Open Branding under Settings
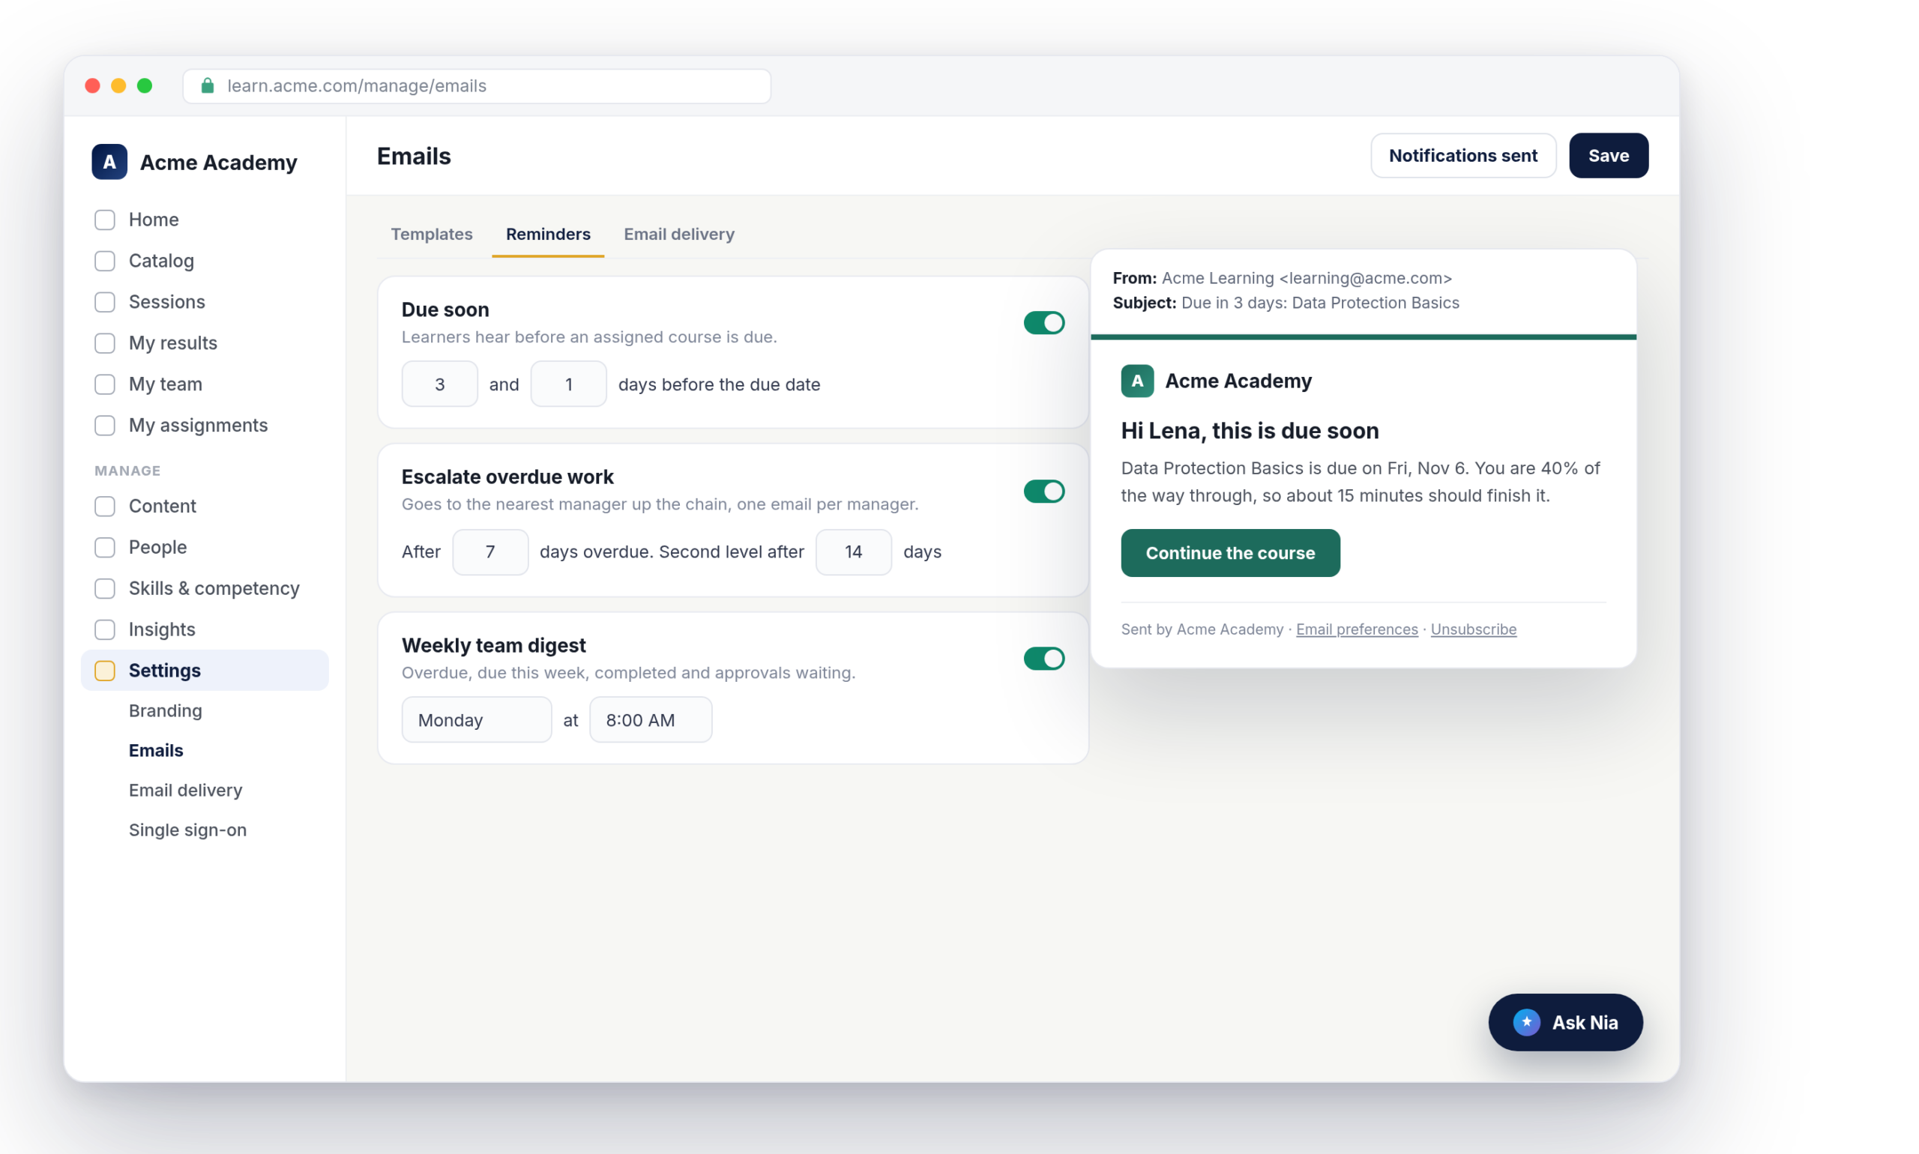 (166, 710)
